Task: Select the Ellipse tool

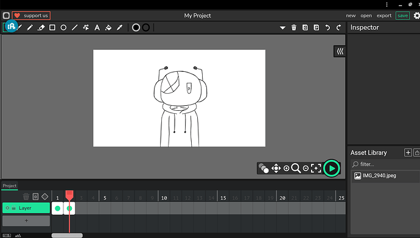Action: click(x=63, y=27)
